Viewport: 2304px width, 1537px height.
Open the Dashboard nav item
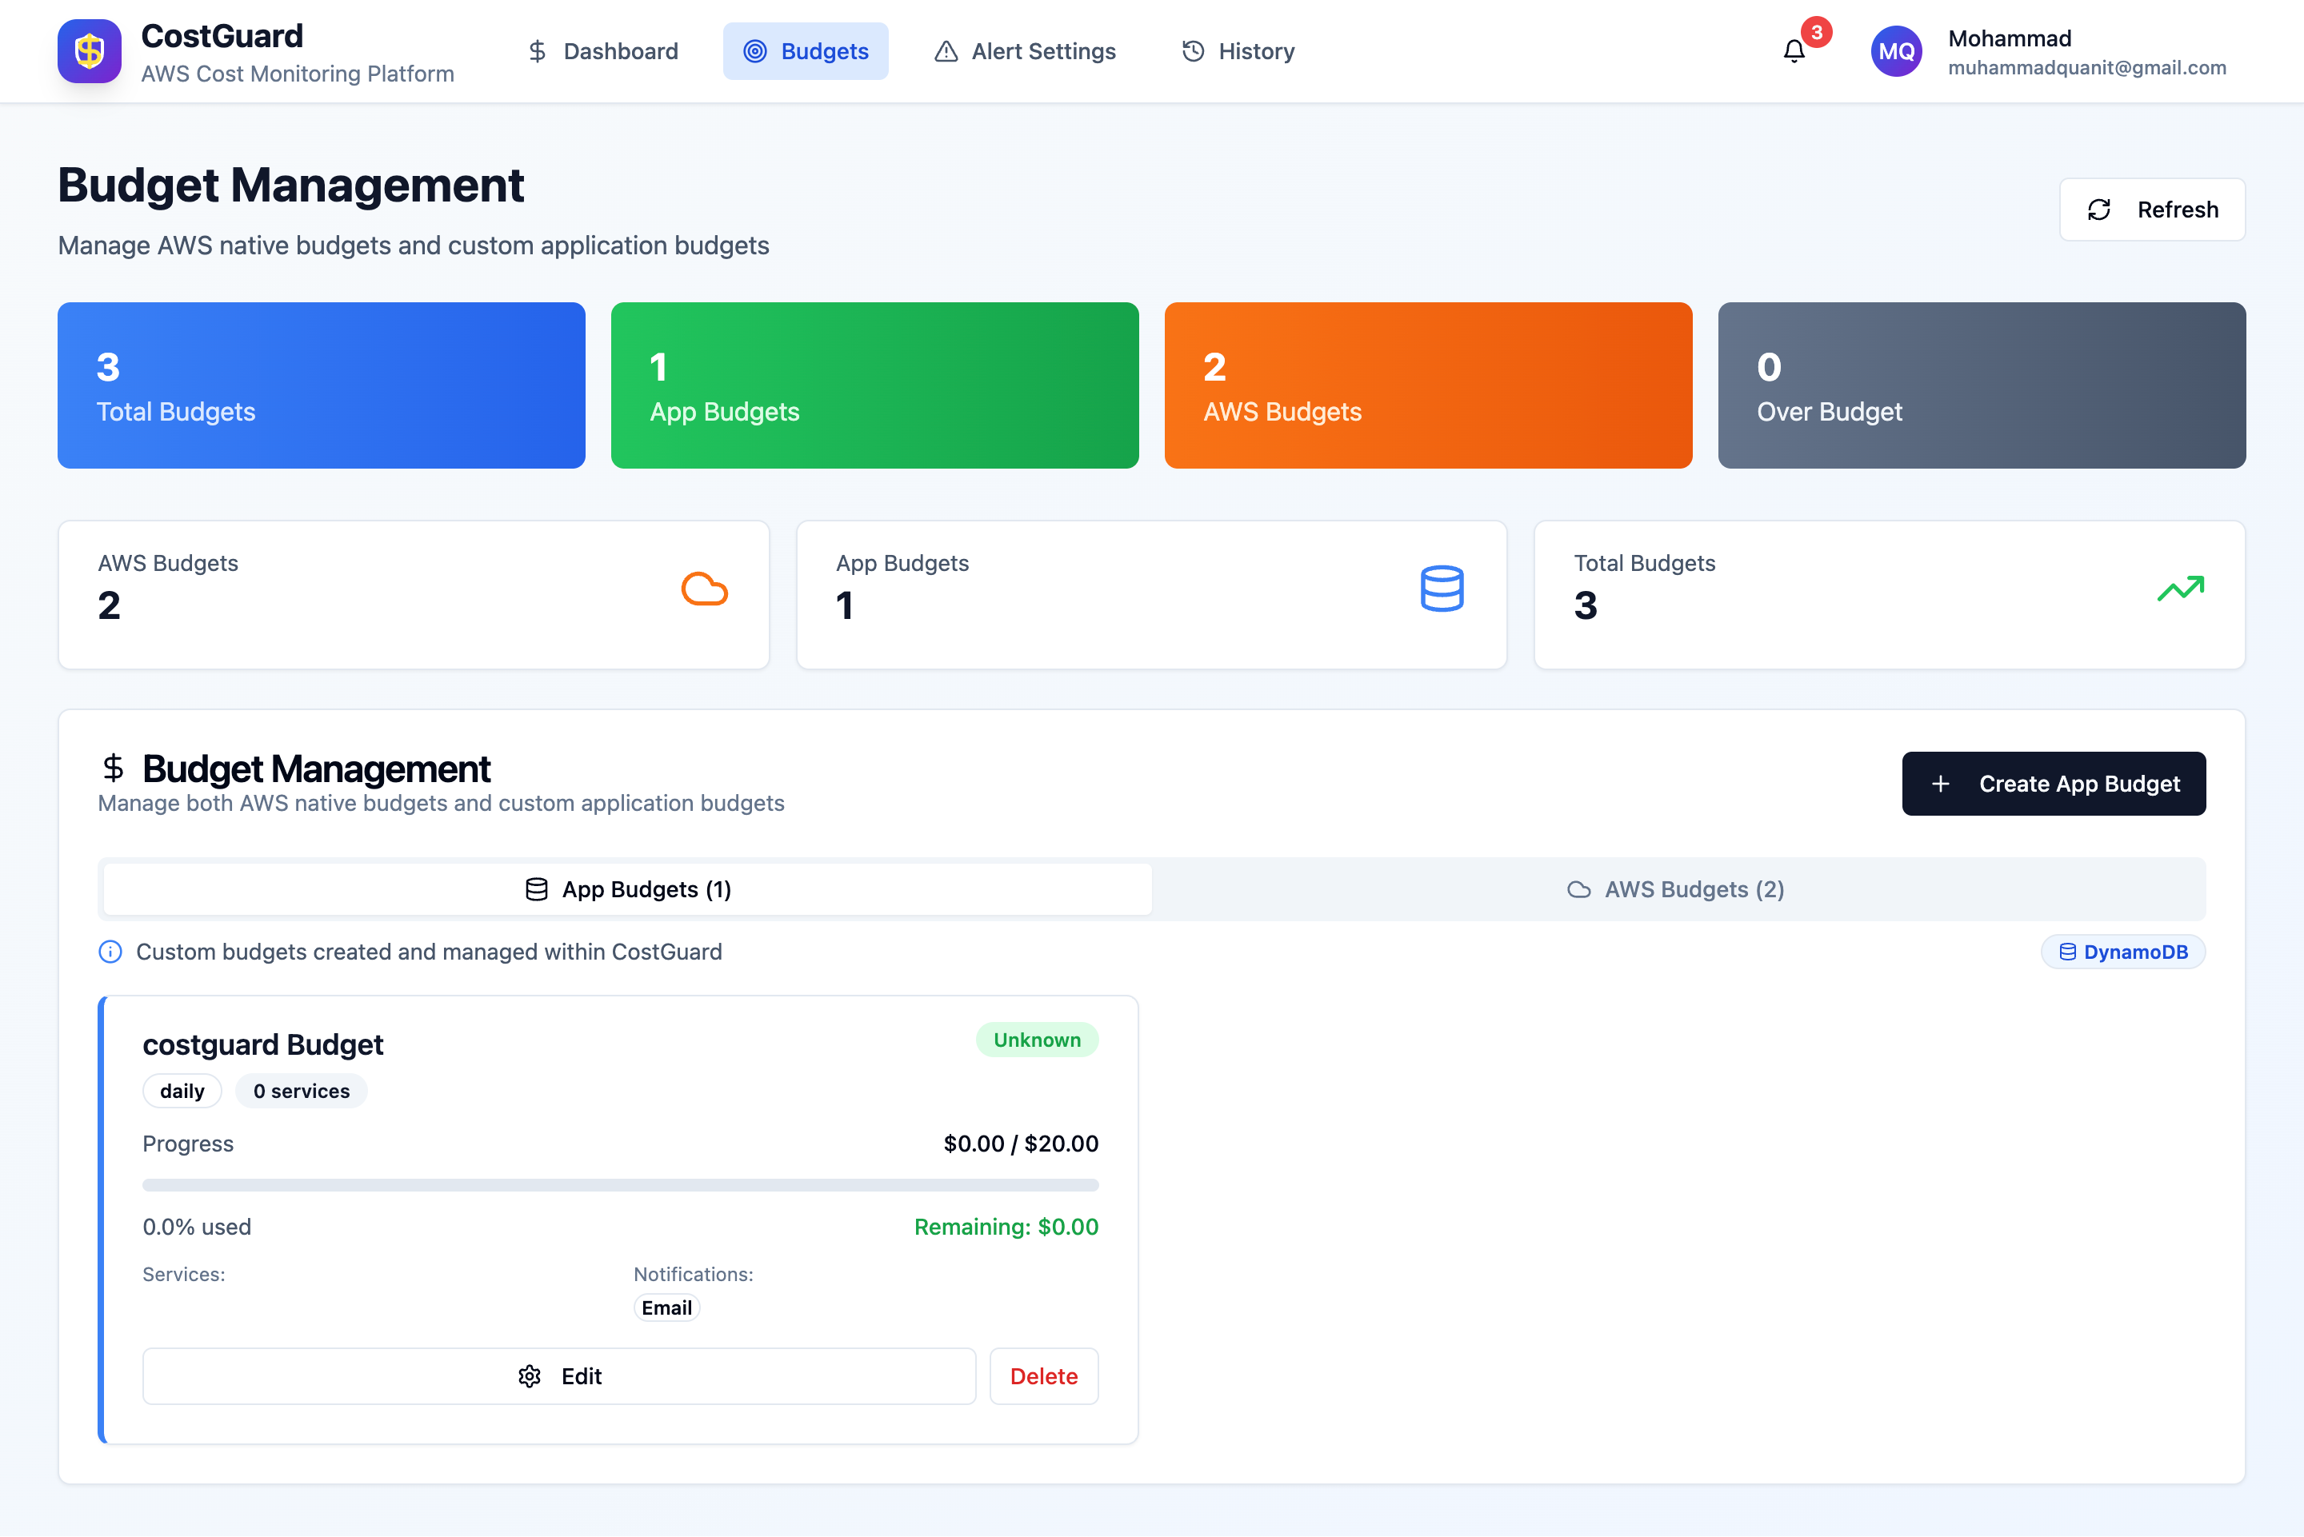(x=602, y=51)
